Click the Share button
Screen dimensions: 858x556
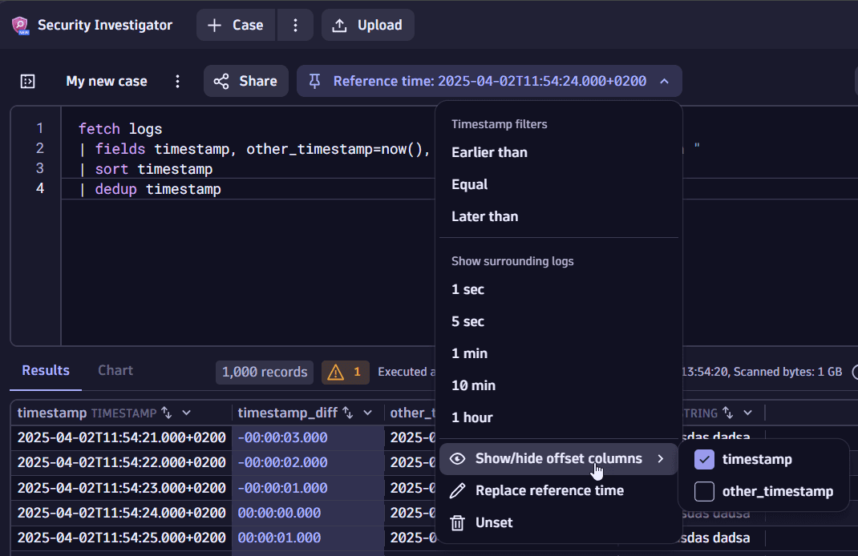[x=246, y=82]
